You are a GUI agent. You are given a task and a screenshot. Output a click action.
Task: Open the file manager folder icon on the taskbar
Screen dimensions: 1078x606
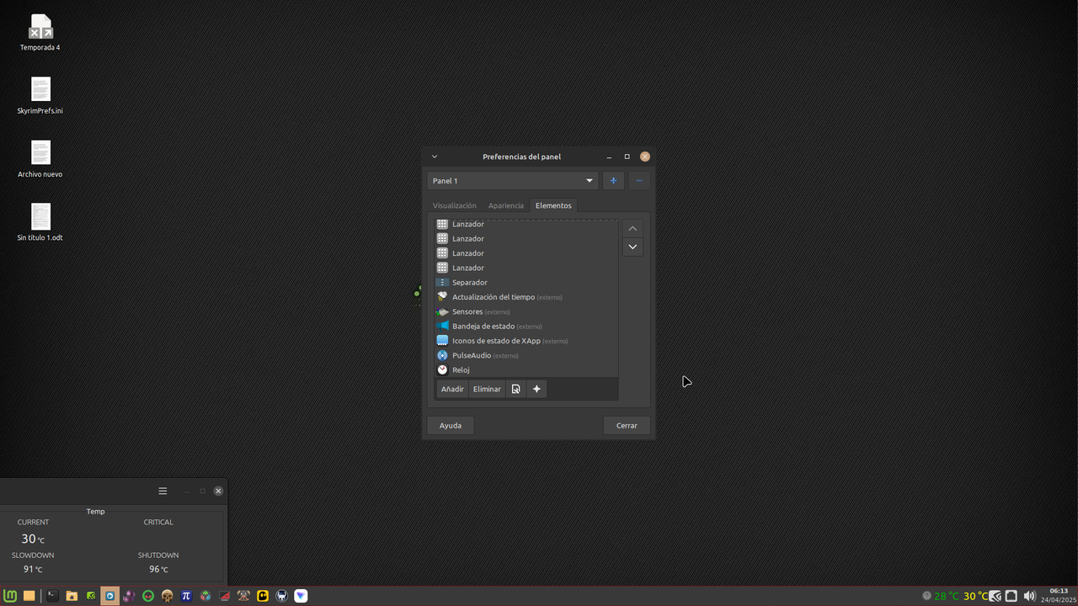71,596
